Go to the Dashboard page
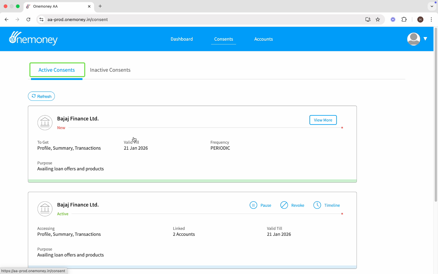The height and width of the screenshot is (274, 438). pyautogui.click(x=182, y=39)
